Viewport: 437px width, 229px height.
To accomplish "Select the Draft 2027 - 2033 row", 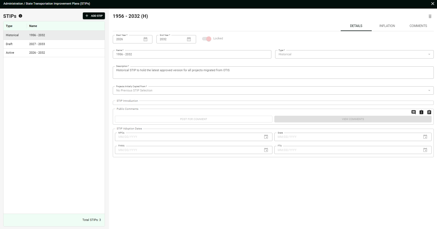I will pyautogui.click(x=54, y=44).
